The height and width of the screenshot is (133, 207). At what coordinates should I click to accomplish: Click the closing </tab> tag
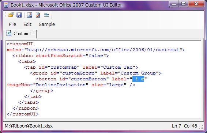coord(33,96)
